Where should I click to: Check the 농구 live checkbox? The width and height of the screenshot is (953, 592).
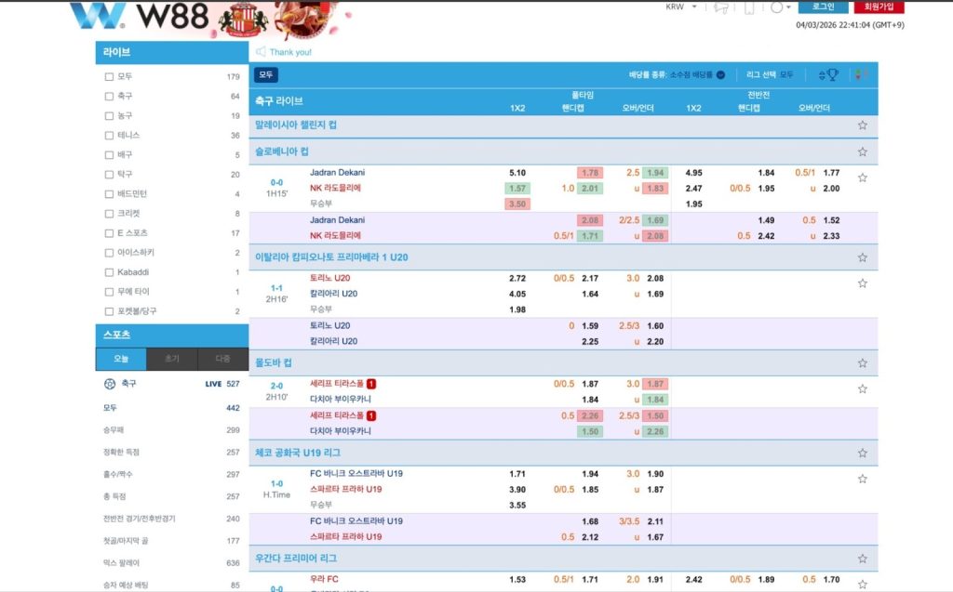point(110,115)
